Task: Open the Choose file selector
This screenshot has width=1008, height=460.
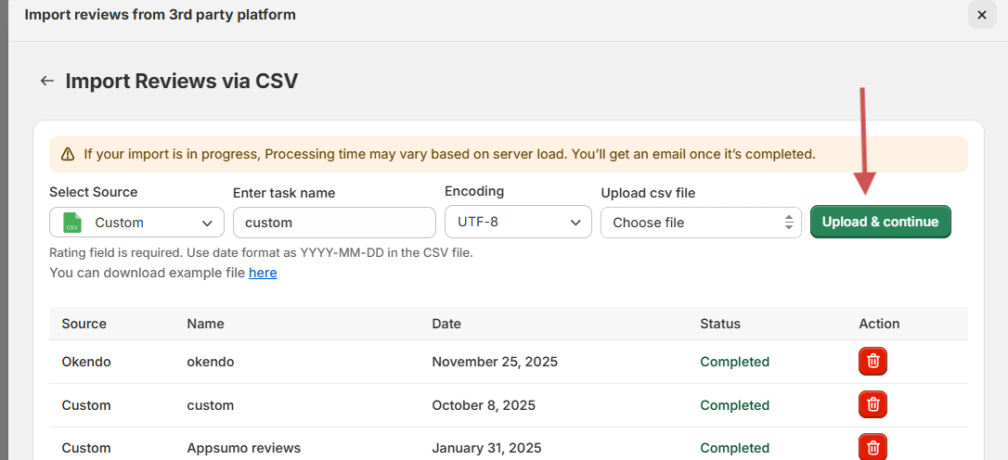Action: (x=701, y=223)
